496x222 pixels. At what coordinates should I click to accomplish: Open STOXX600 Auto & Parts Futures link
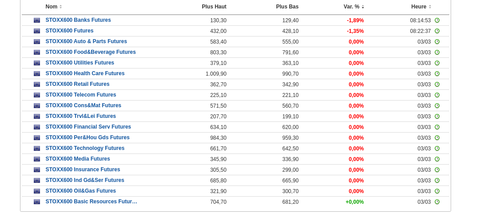click(86, 41)
